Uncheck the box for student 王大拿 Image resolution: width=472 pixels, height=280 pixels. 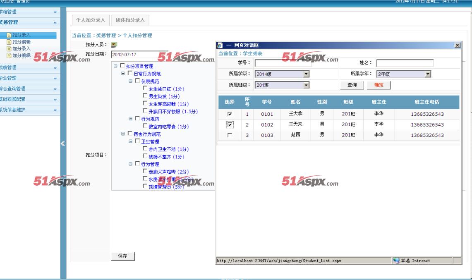pyautogui.click(x=230, y=114)
